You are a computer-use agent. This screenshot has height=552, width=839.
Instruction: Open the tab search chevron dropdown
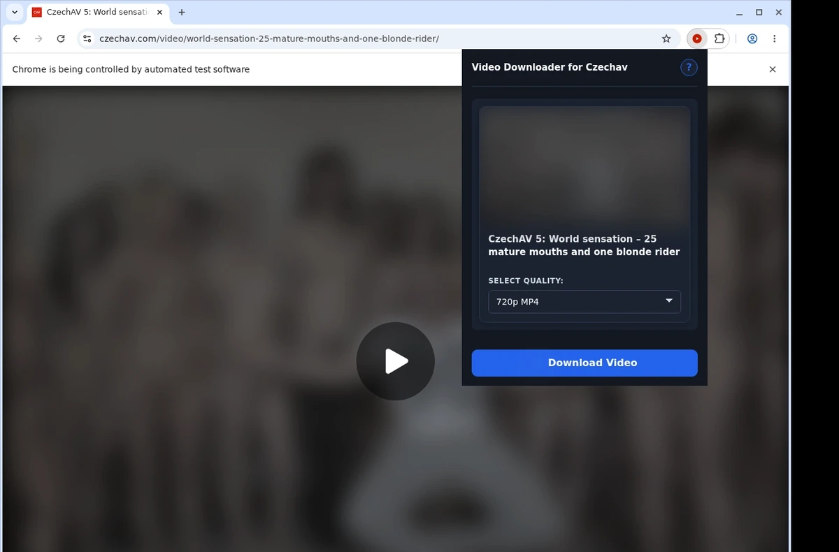(15, 13)
